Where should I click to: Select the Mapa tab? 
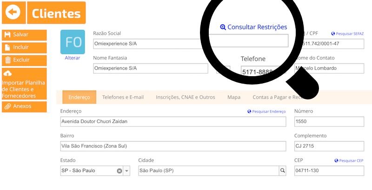[x=234, y=97]
